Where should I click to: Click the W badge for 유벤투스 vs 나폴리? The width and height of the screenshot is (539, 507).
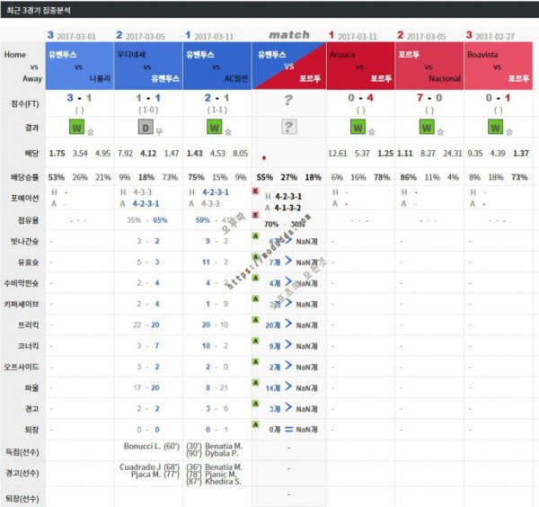(x=76, y=128)
